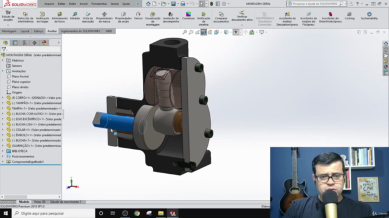Image resolution: width=389 pixels, height=218 pixels.
Task: Open the Arquivo menu
Action: tap(49, 4)
